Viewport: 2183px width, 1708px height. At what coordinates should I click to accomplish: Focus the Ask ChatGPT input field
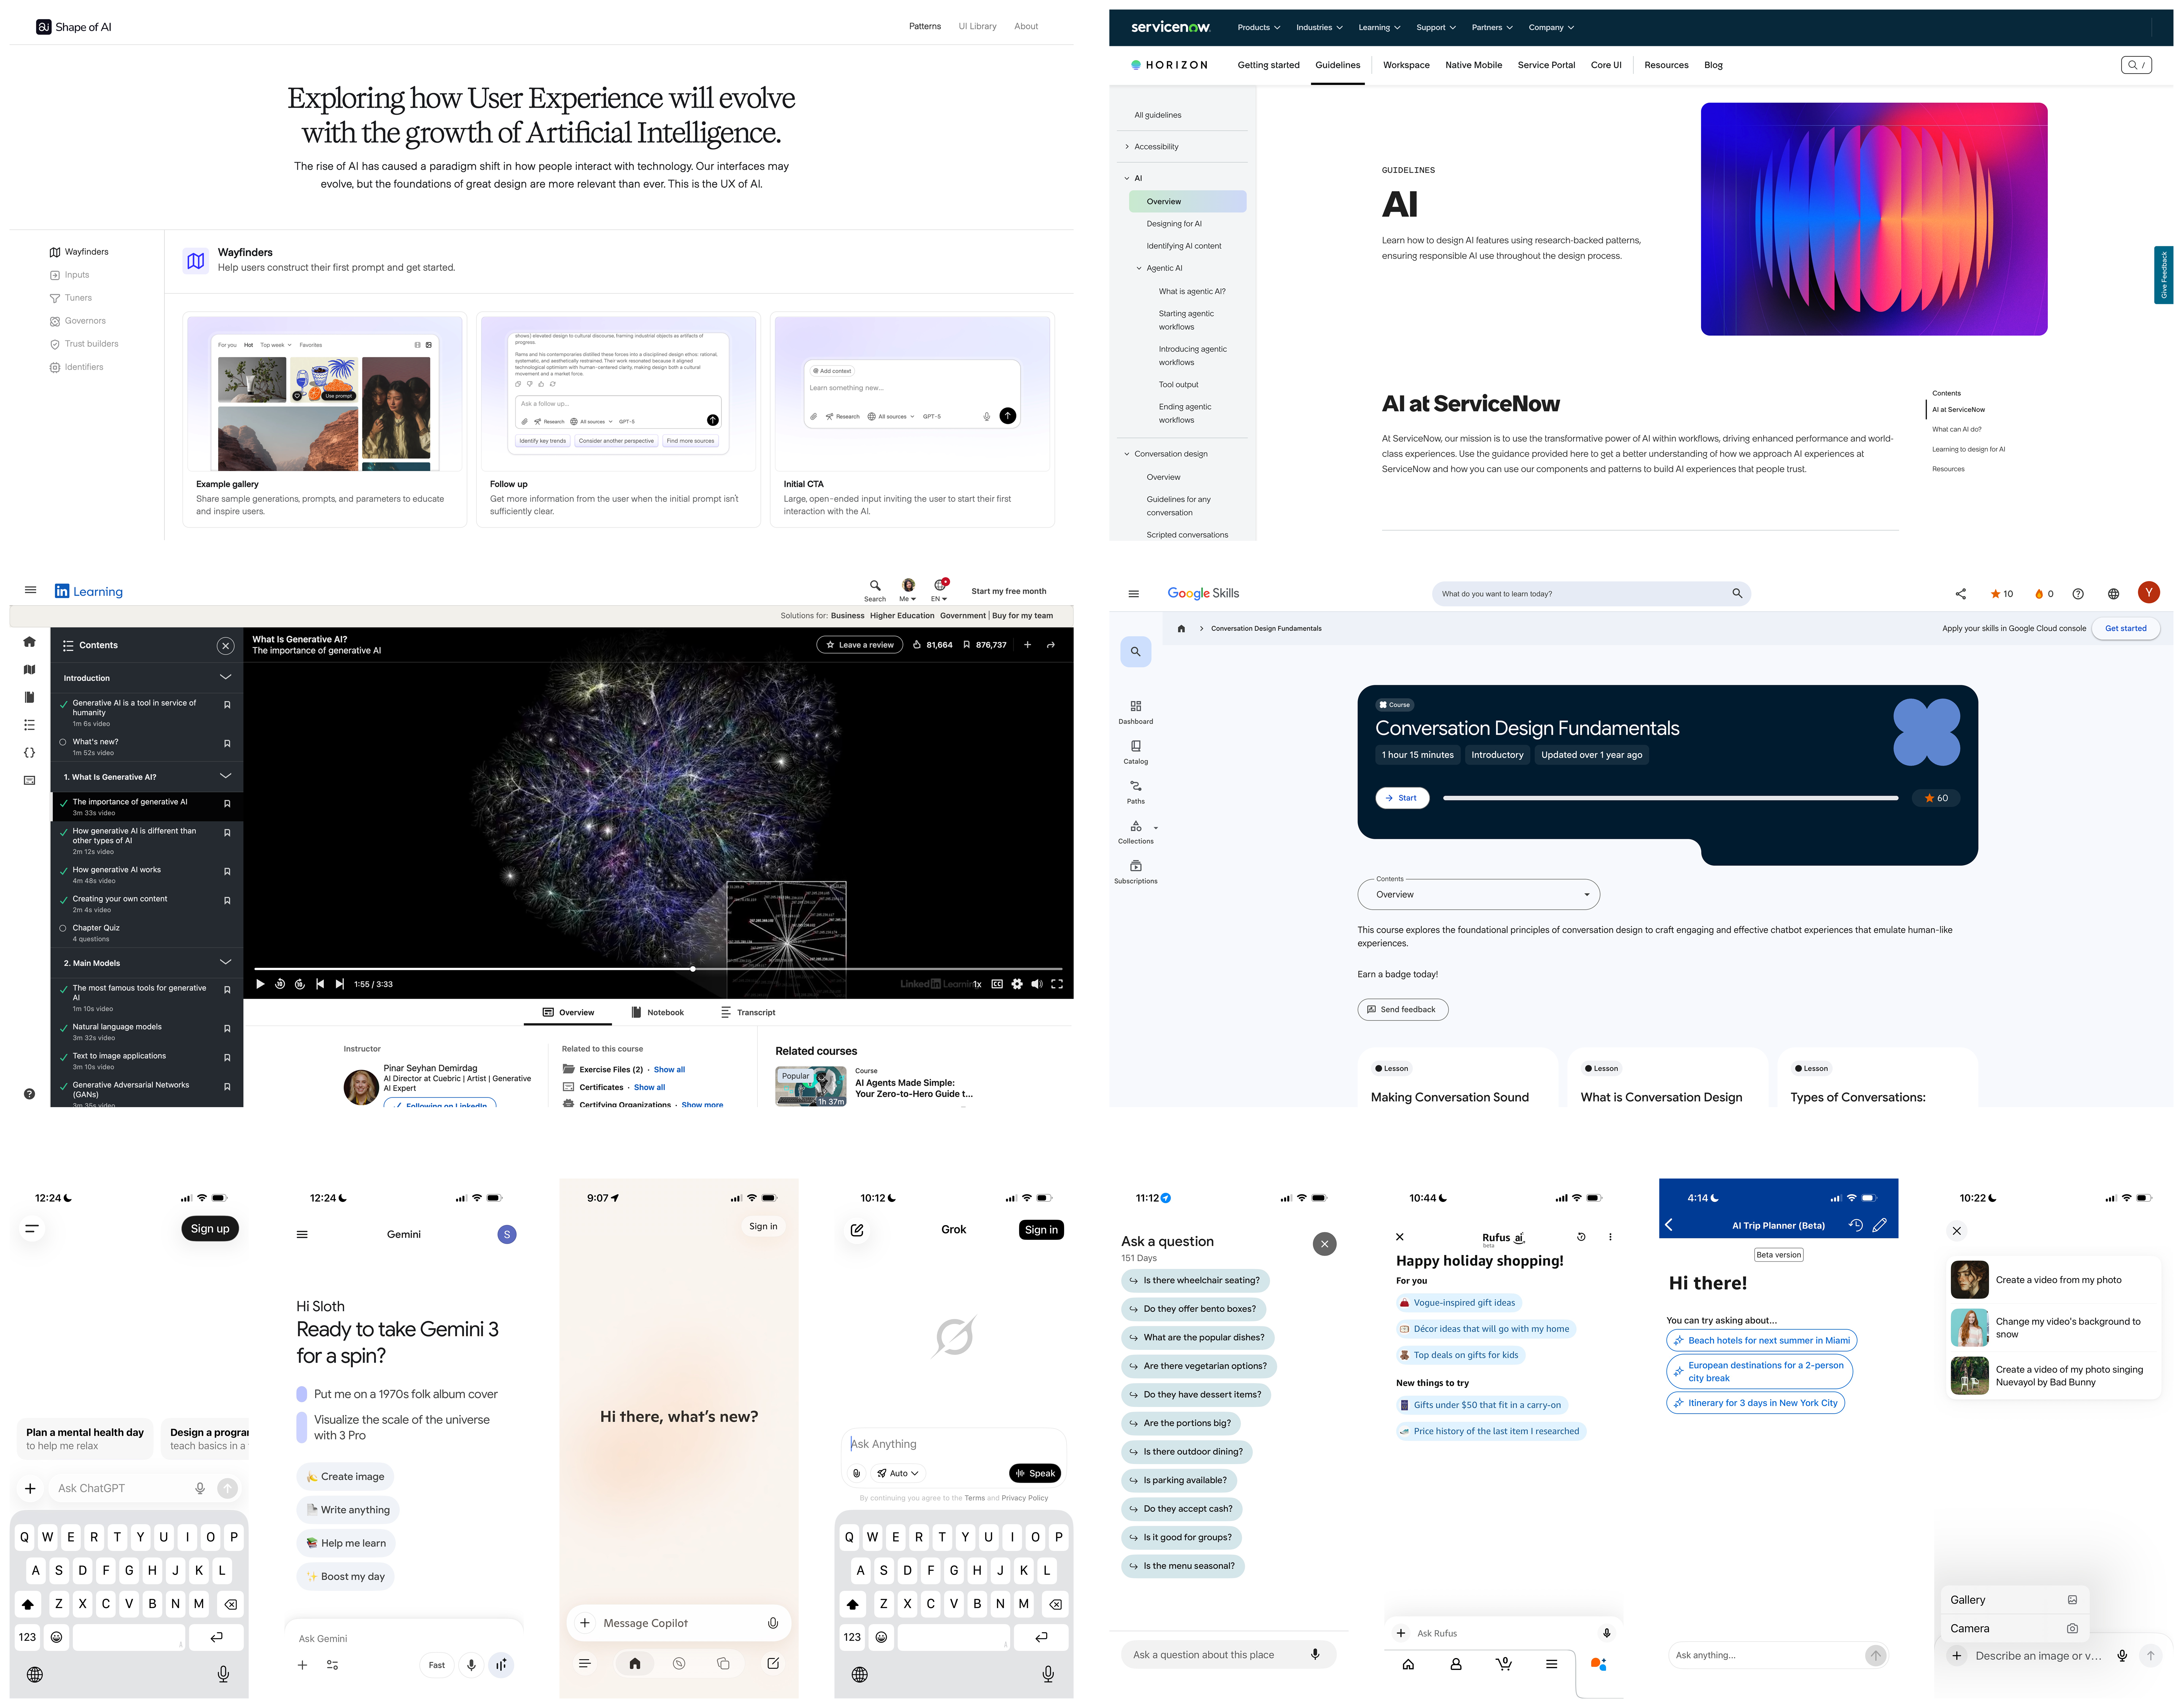tap(122, 1488)
